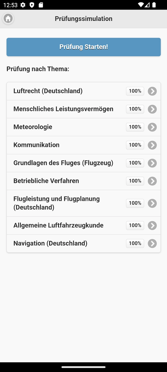Start the exam with Prüfung Starten!

[x=83, y=47]
